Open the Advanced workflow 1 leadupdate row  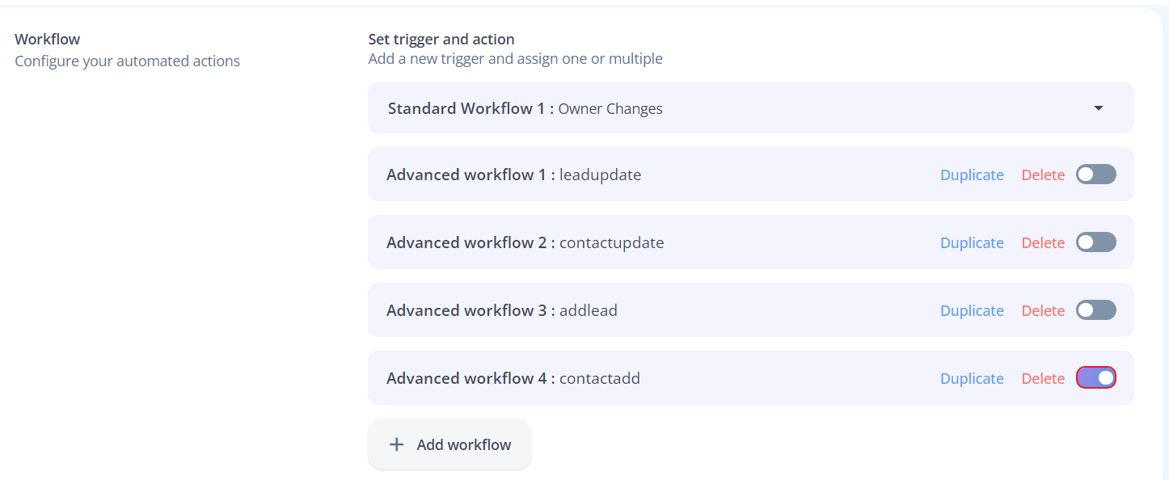coord(751,175)
